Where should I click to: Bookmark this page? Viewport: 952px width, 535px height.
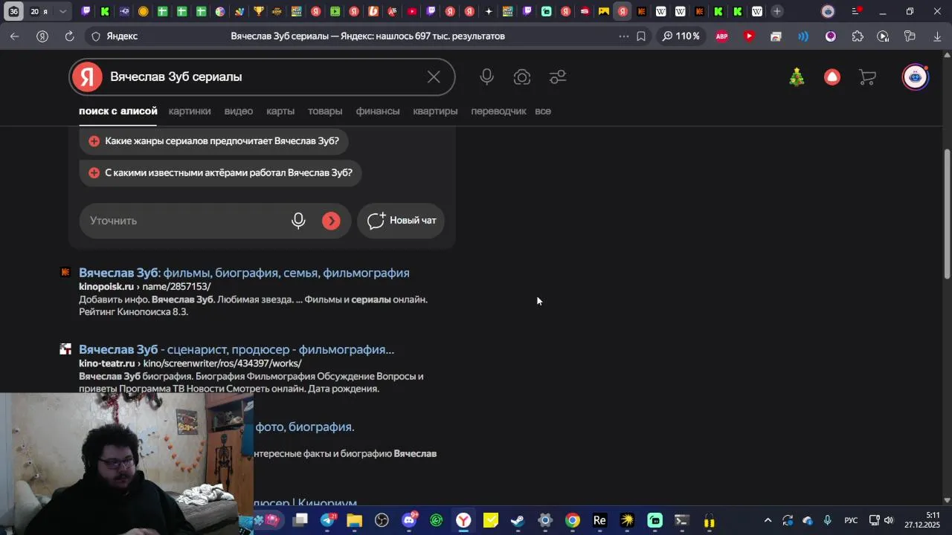coord(641,36)
